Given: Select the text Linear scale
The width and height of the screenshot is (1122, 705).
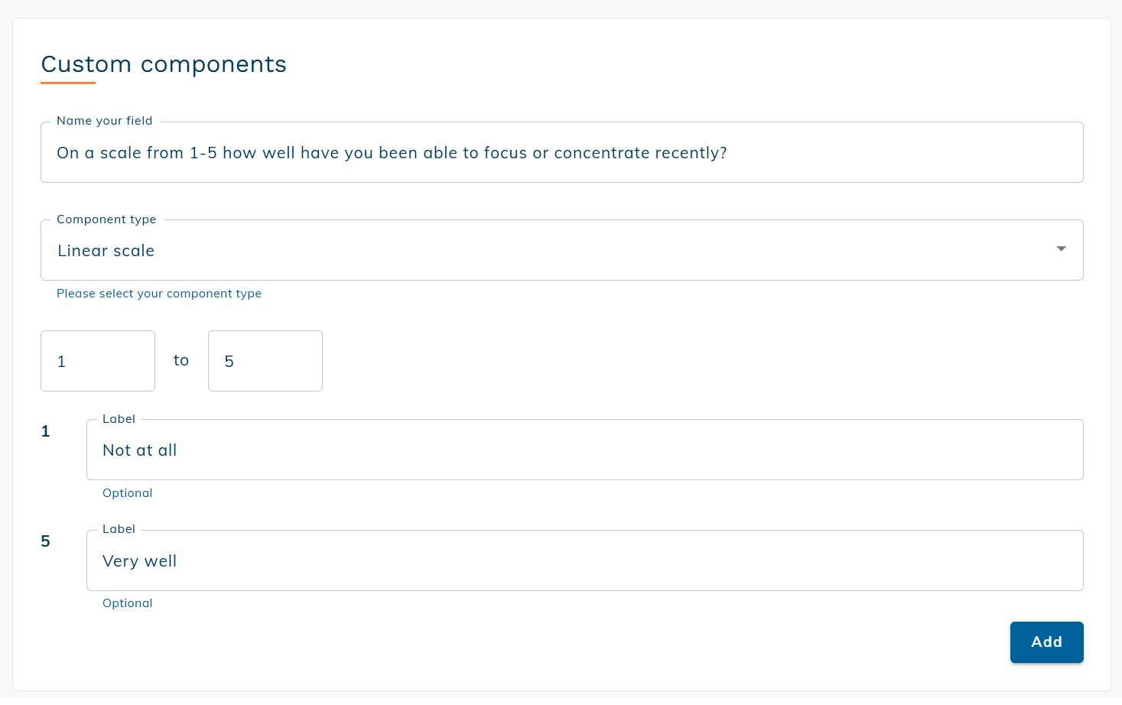Looking at the screenshot, I should 106,250.
